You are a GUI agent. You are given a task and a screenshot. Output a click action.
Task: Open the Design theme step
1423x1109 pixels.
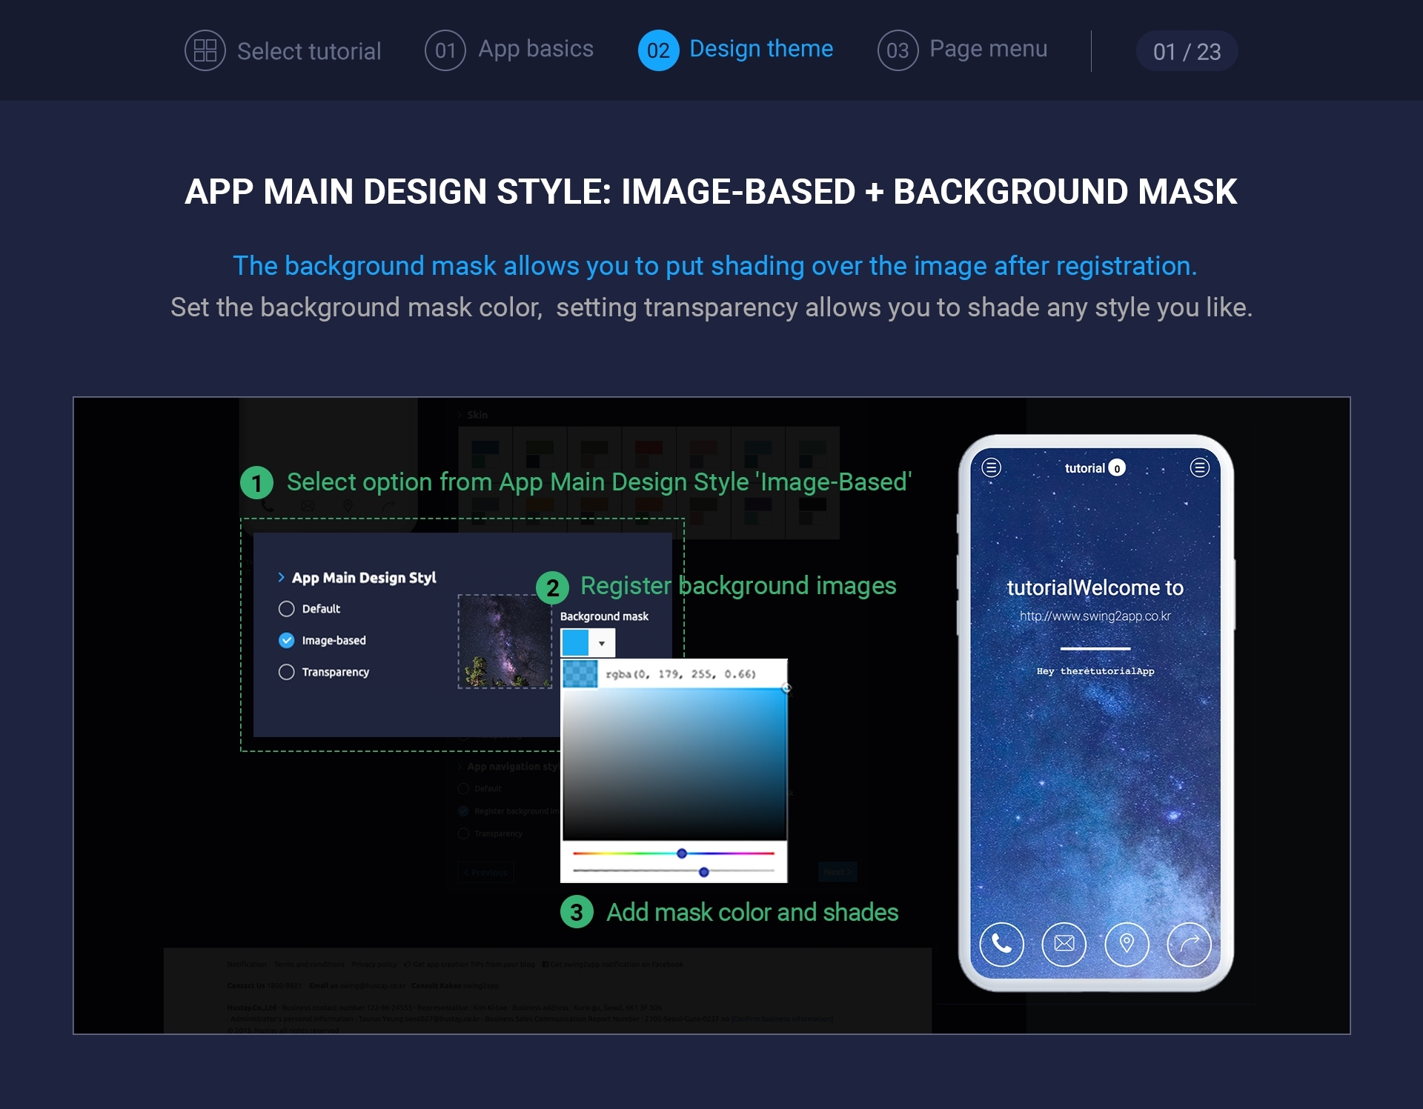point(760,49)
